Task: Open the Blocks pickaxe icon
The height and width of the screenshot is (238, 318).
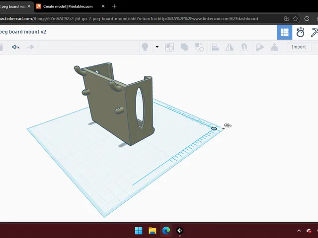Action: point(314,32)
